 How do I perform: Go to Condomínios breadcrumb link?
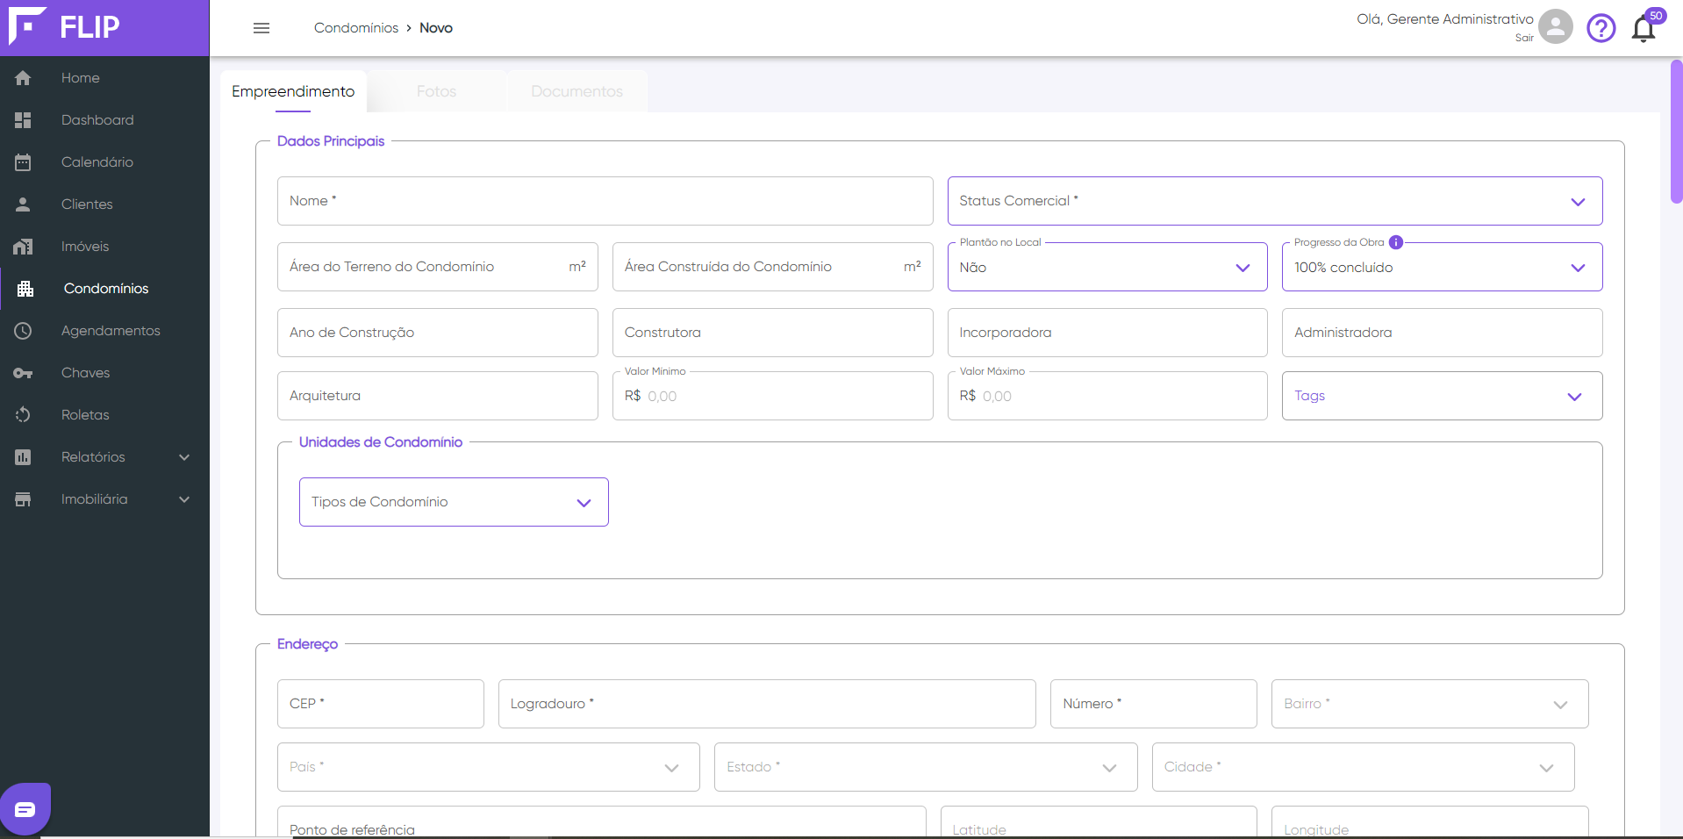point(356,28)
